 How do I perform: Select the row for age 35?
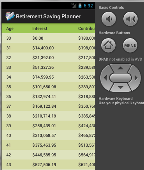(48, 87)
